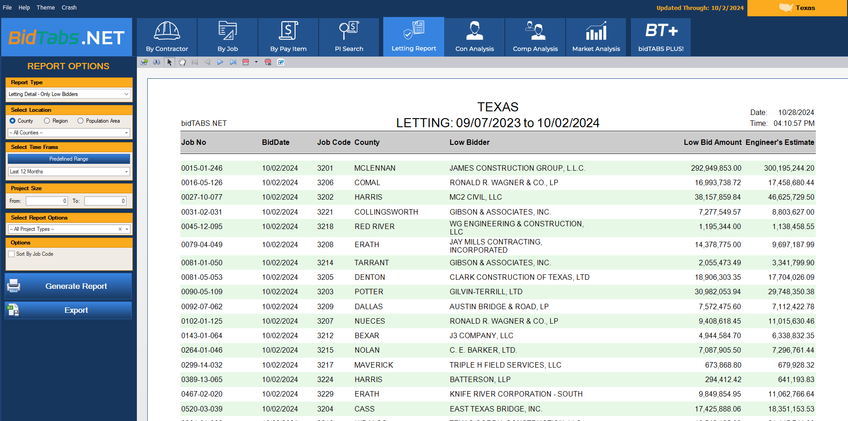Open the bidTABS PLUS! section

coord(661,37)
